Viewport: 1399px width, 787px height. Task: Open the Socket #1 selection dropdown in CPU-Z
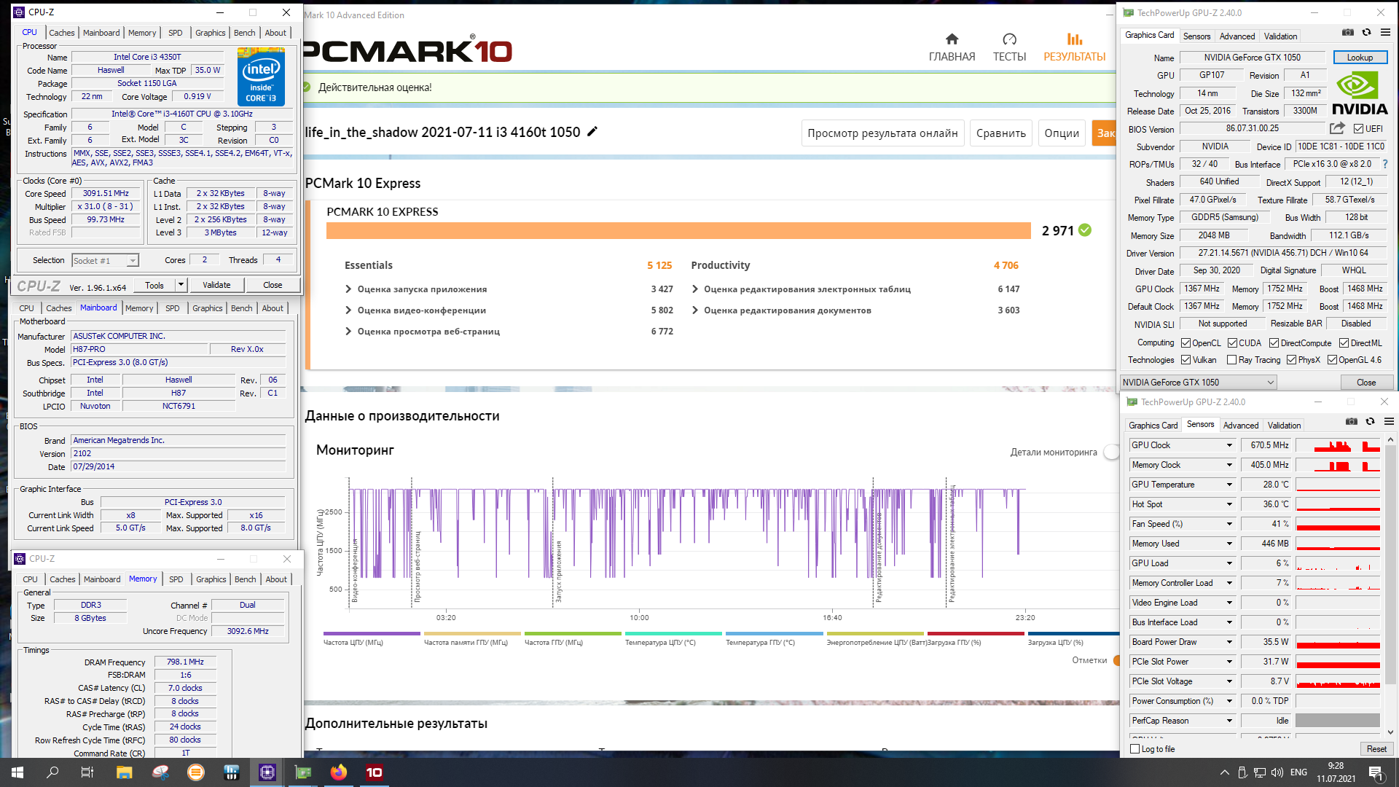click(106, 261)
